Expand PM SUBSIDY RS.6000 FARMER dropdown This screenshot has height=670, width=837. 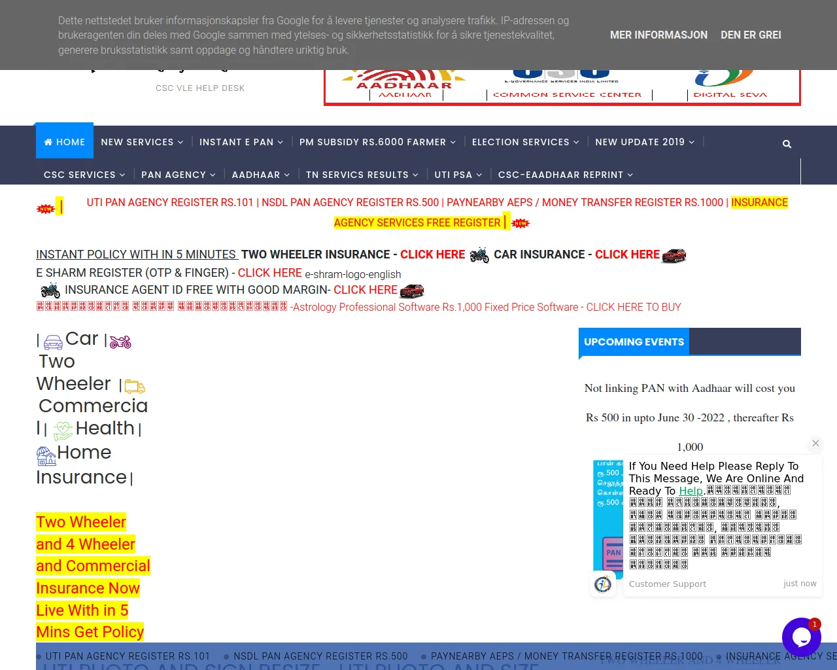coord(377,142)
